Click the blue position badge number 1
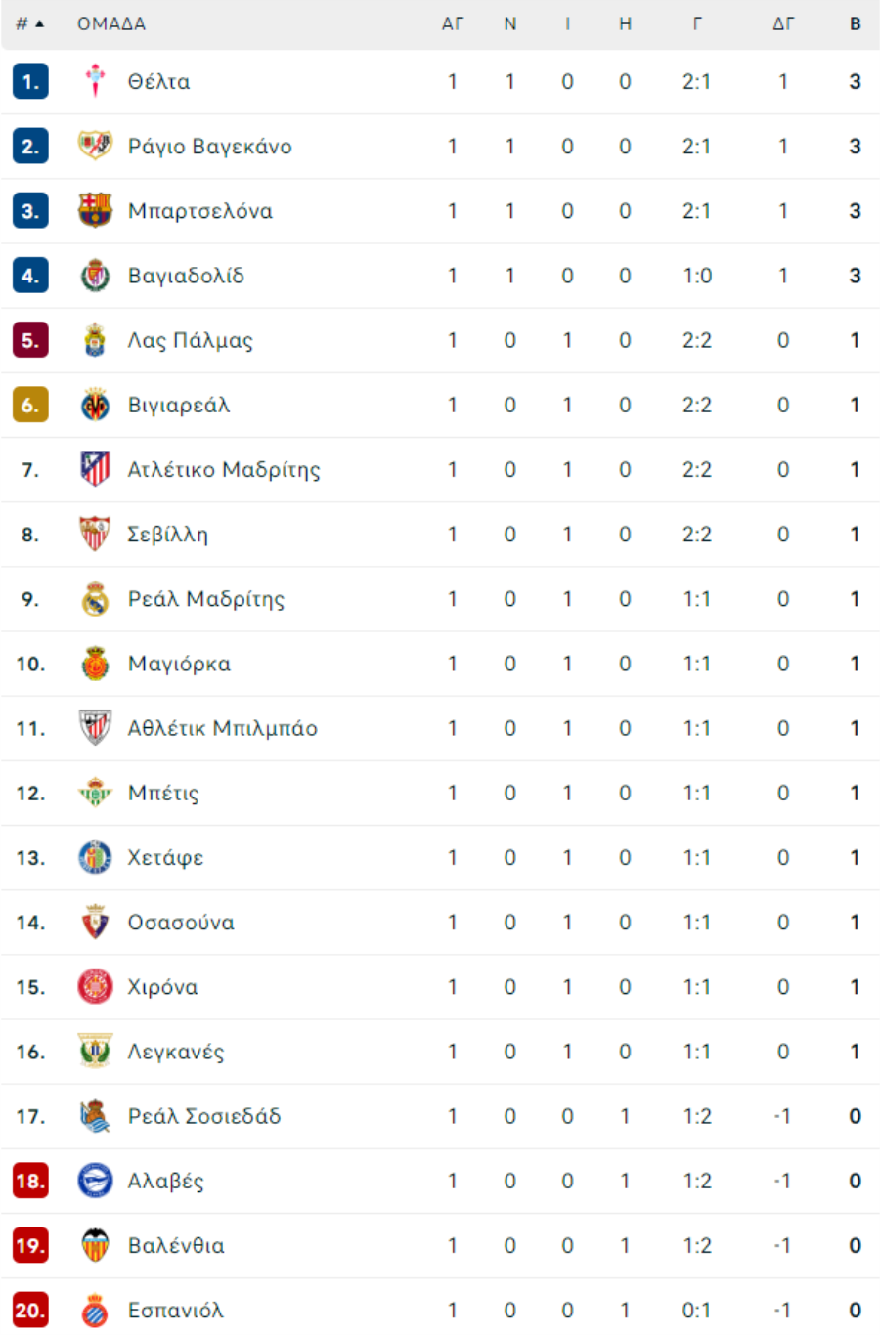Screen dimensions: 880x1335 (30, 81)
